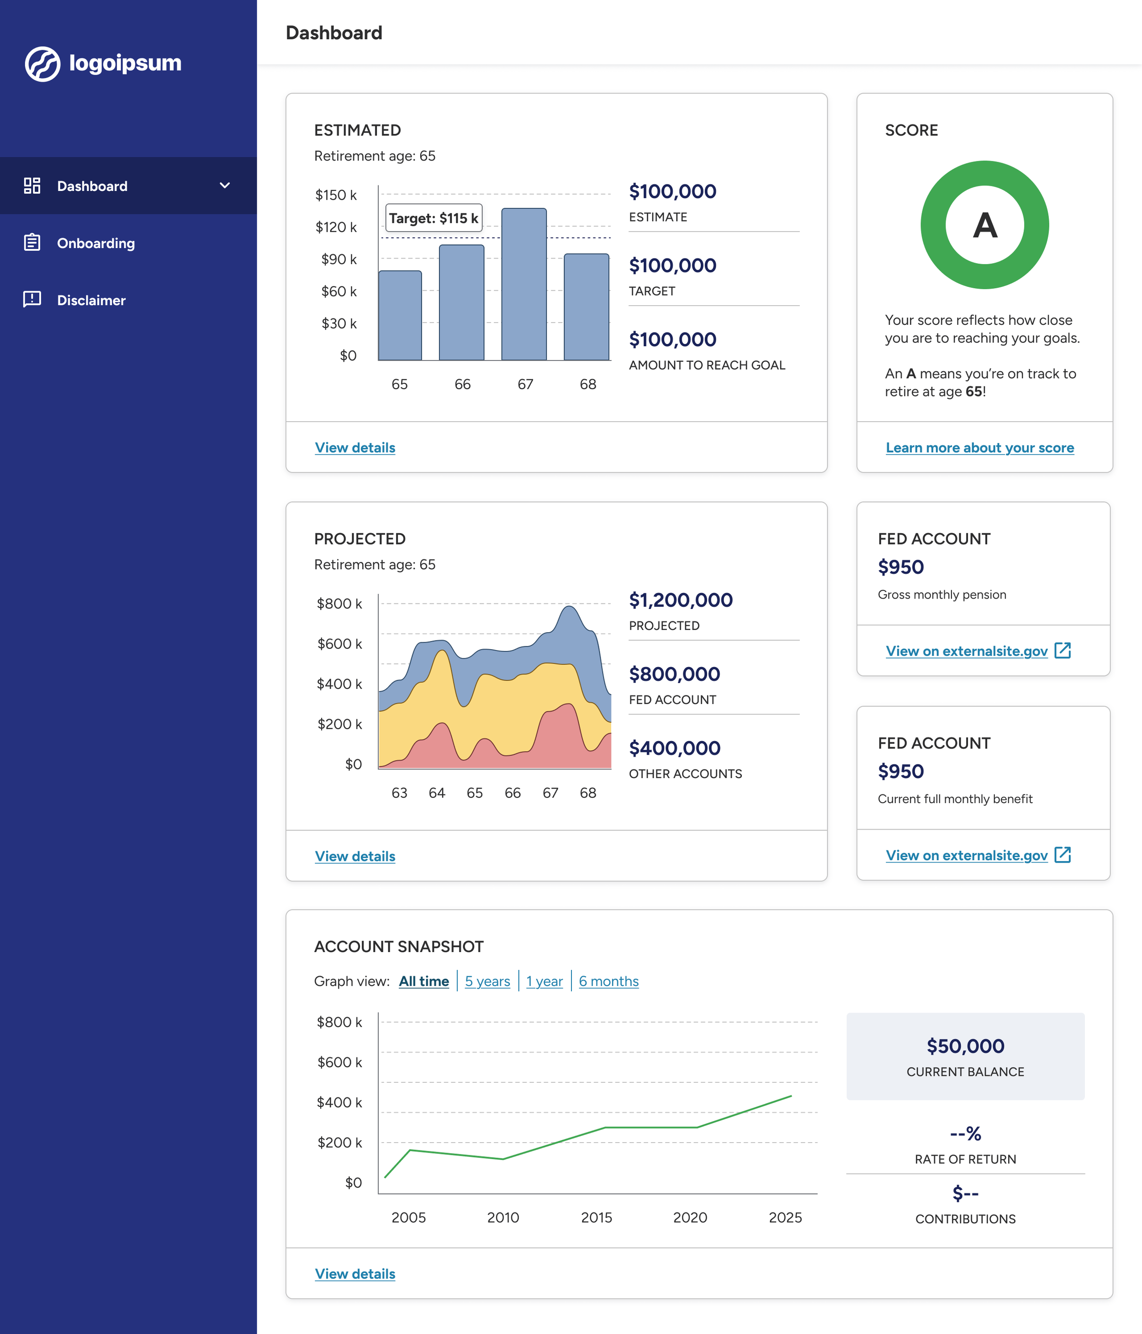Screen dimensions: 1142x1334
Task: Click the Disclaimer warning icon
Action: point(31,300)
